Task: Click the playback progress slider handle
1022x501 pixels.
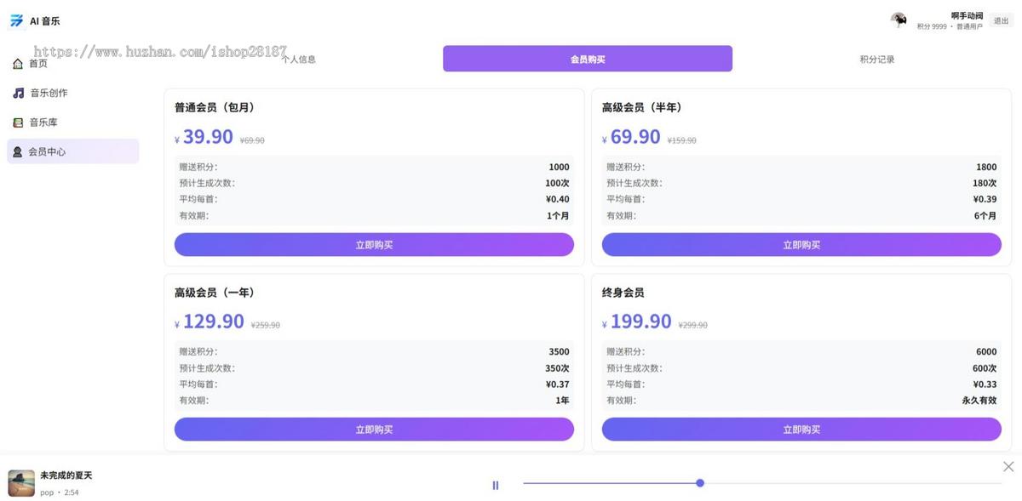Action: (700, 482)
